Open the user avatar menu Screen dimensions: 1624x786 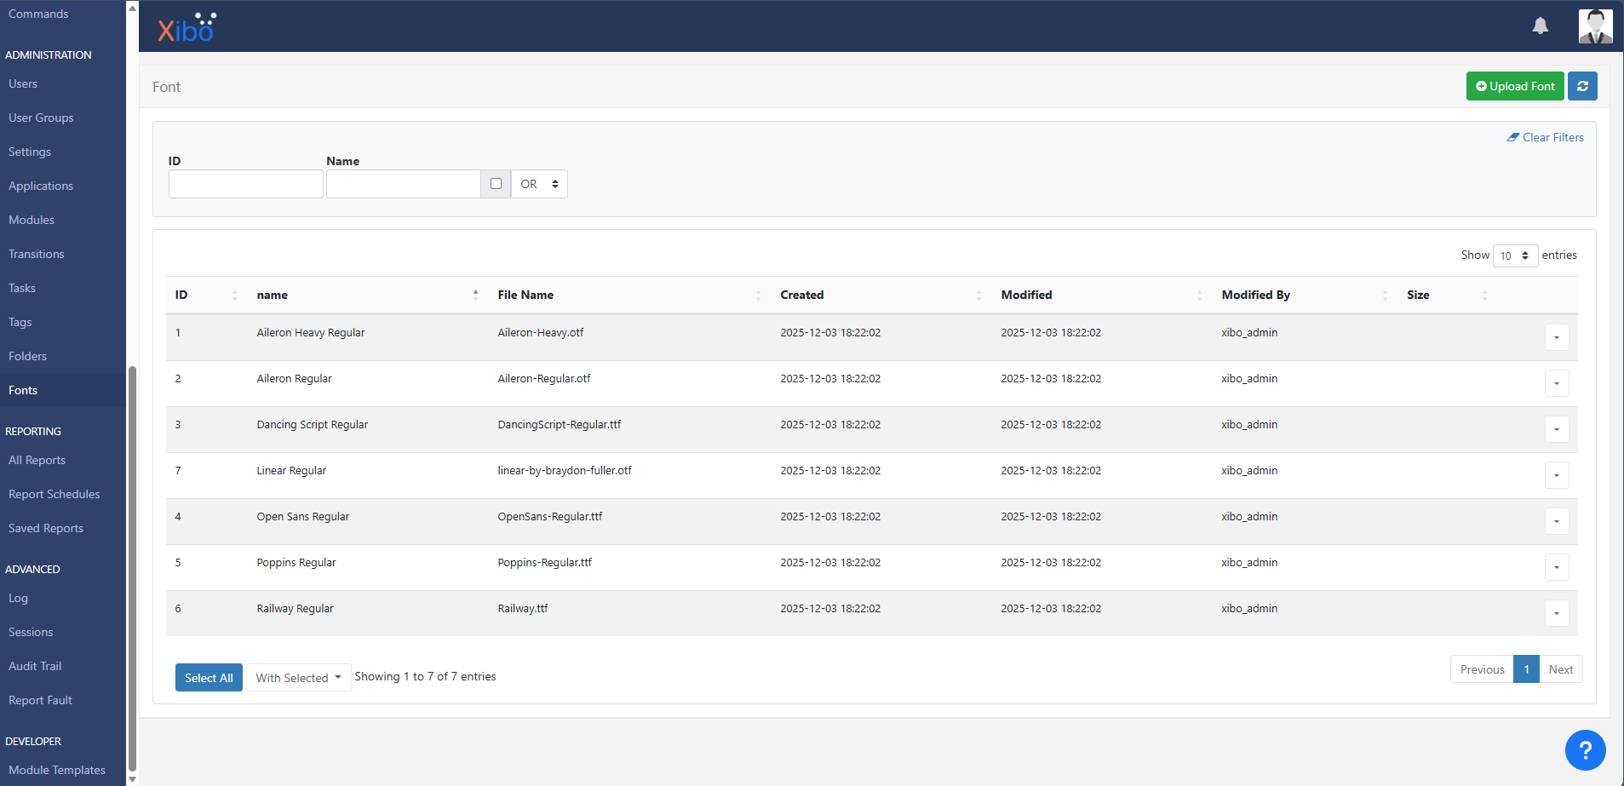coord(1594,26)
